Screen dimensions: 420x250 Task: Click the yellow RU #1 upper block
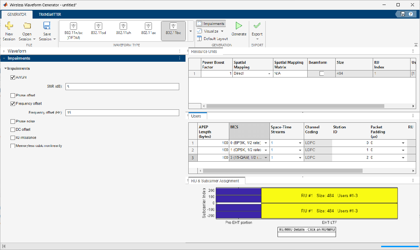click(x=329, y=195)
